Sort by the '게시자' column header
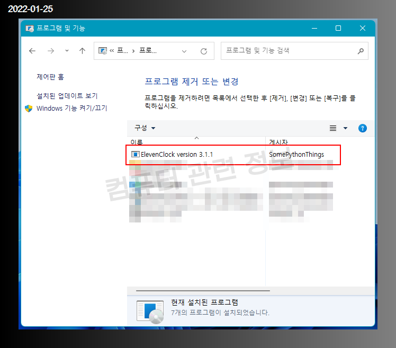Image resolution: width=396 pixels, height=348 pixels. point(278,142)
